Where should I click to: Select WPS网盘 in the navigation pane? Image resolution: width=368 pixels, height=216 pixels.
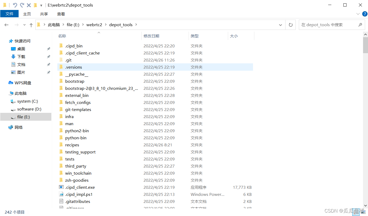point(23,83)
